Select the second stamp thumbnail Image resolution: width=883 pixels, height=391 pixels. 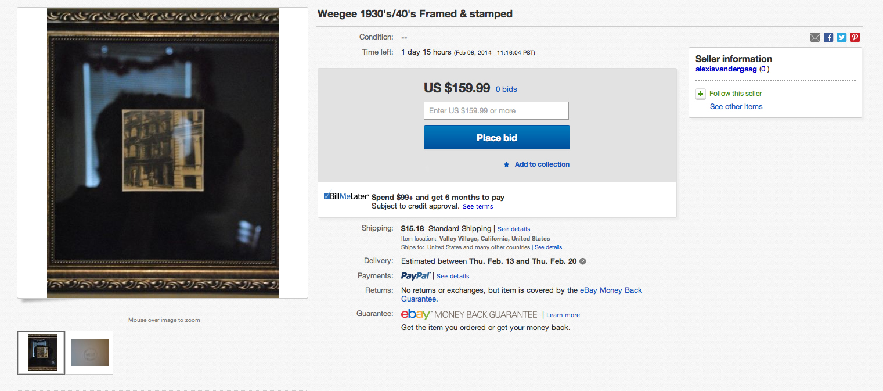click(89, 353)
